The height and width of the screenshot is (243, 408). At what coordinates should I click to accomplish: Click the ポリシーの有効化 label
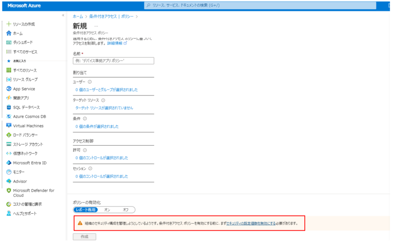86,202
